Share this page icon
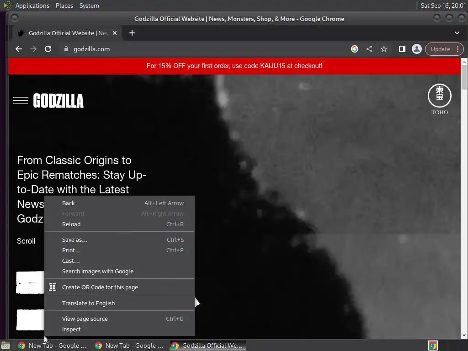Screen dimensions: 468x351 pos(369,49)
